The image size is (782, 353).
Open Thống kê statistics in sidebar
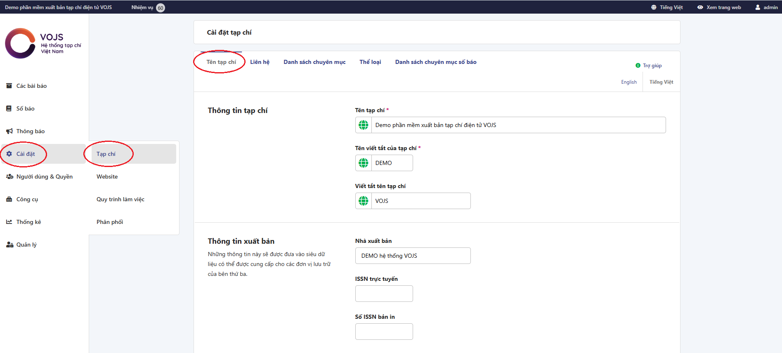[x=28, y=222]
